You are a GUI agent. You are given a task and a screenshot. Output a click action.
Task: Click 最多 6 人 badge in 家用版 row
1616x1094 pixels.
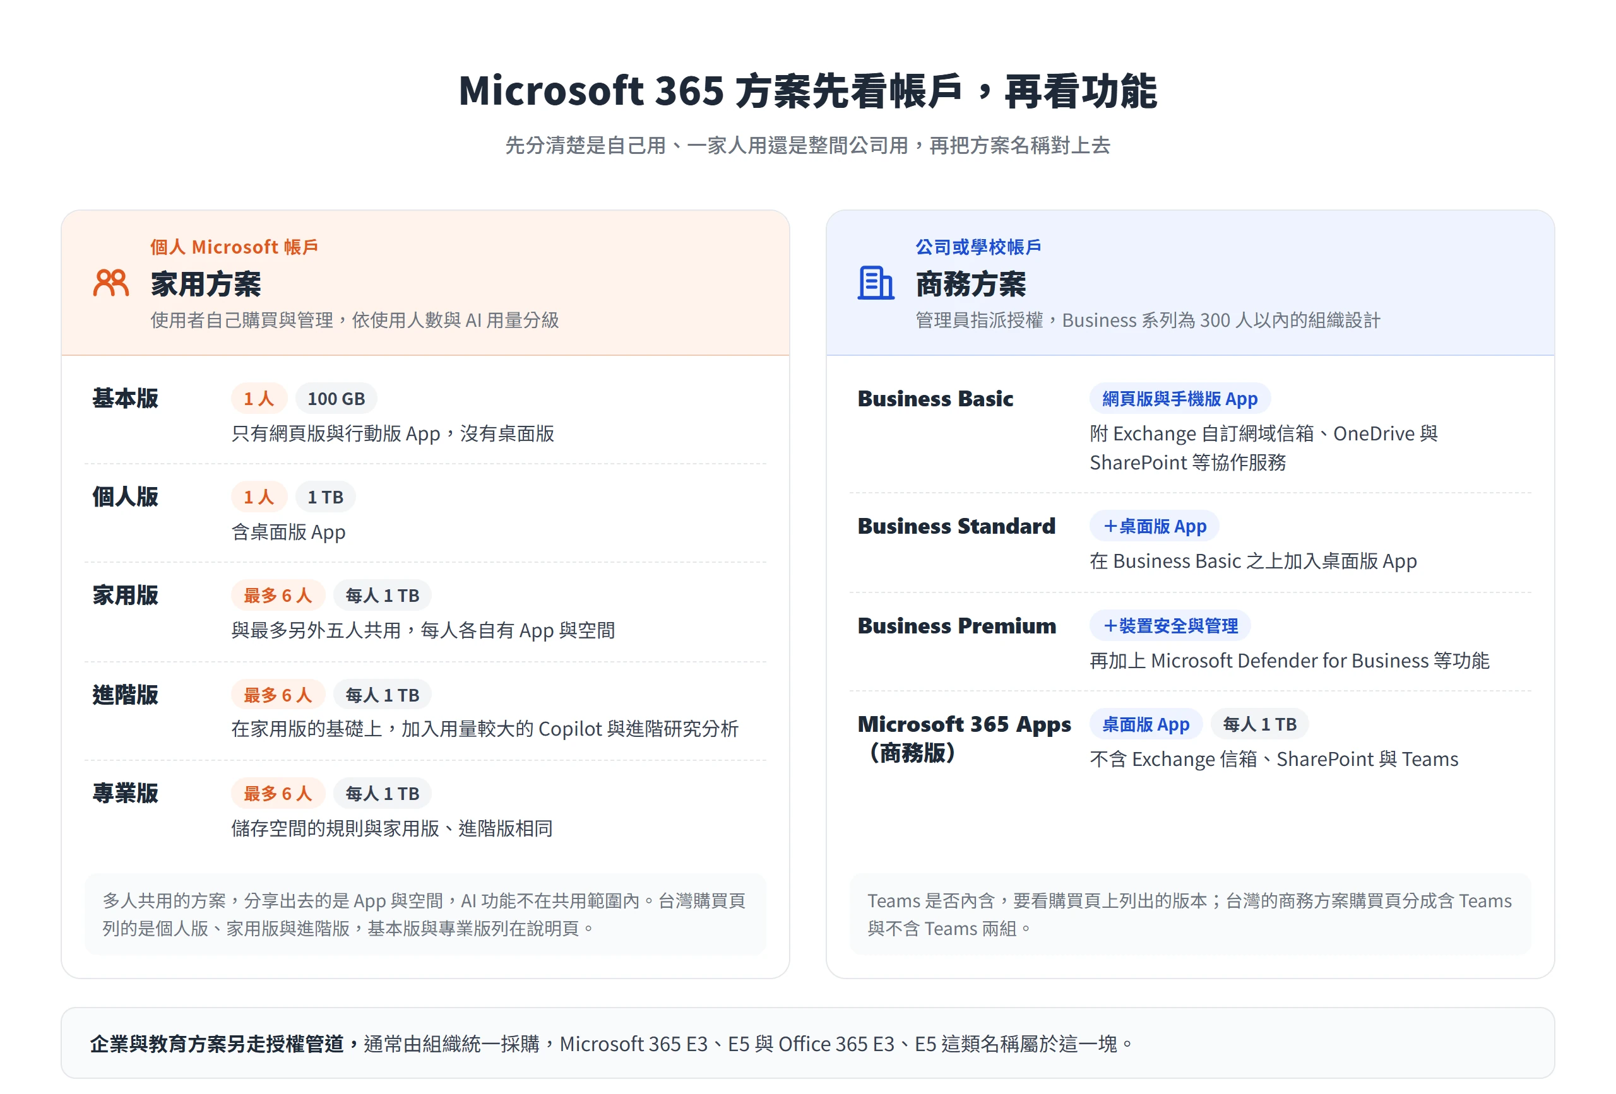tap(278, 595)
